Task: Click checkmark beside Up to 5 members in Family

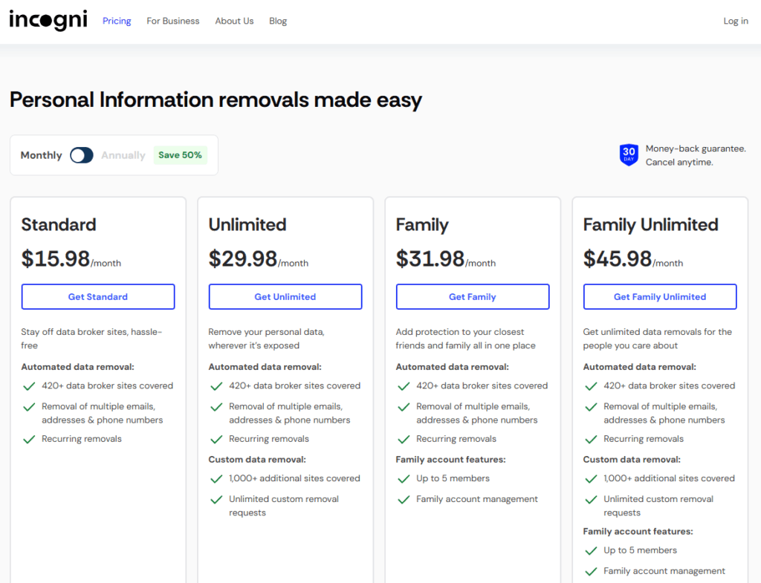Action: (404, 478)
